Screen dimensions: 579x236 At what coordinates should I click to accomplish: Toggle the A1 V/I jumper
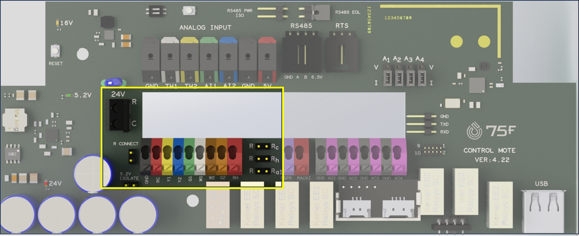(x=388, y=75)
